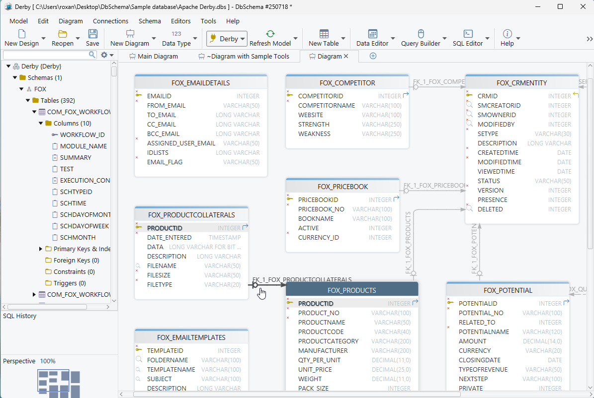
Task: Click the Reopen folder icon
Action: (x=63, y=34)
